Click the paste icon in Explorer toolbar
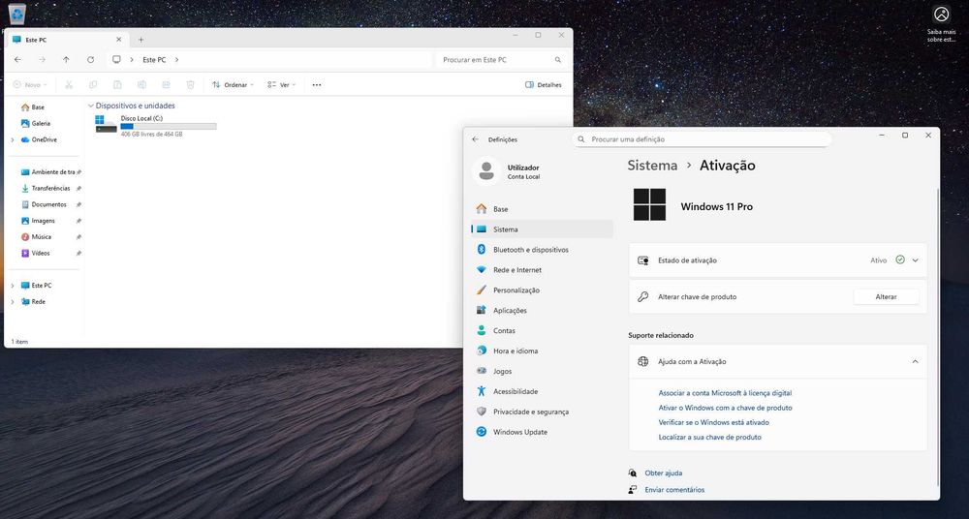This screenshot has width=969, height=519. tap(117, 84)
